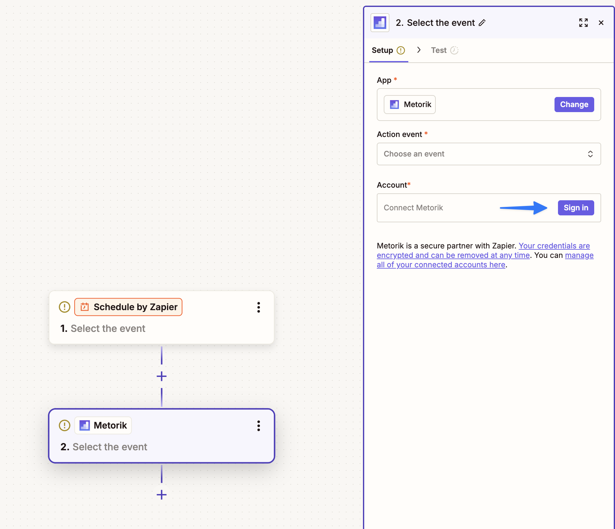
Task: Click the calendar icon in Schedule by Zapier badge
Action: coord(84,307)
